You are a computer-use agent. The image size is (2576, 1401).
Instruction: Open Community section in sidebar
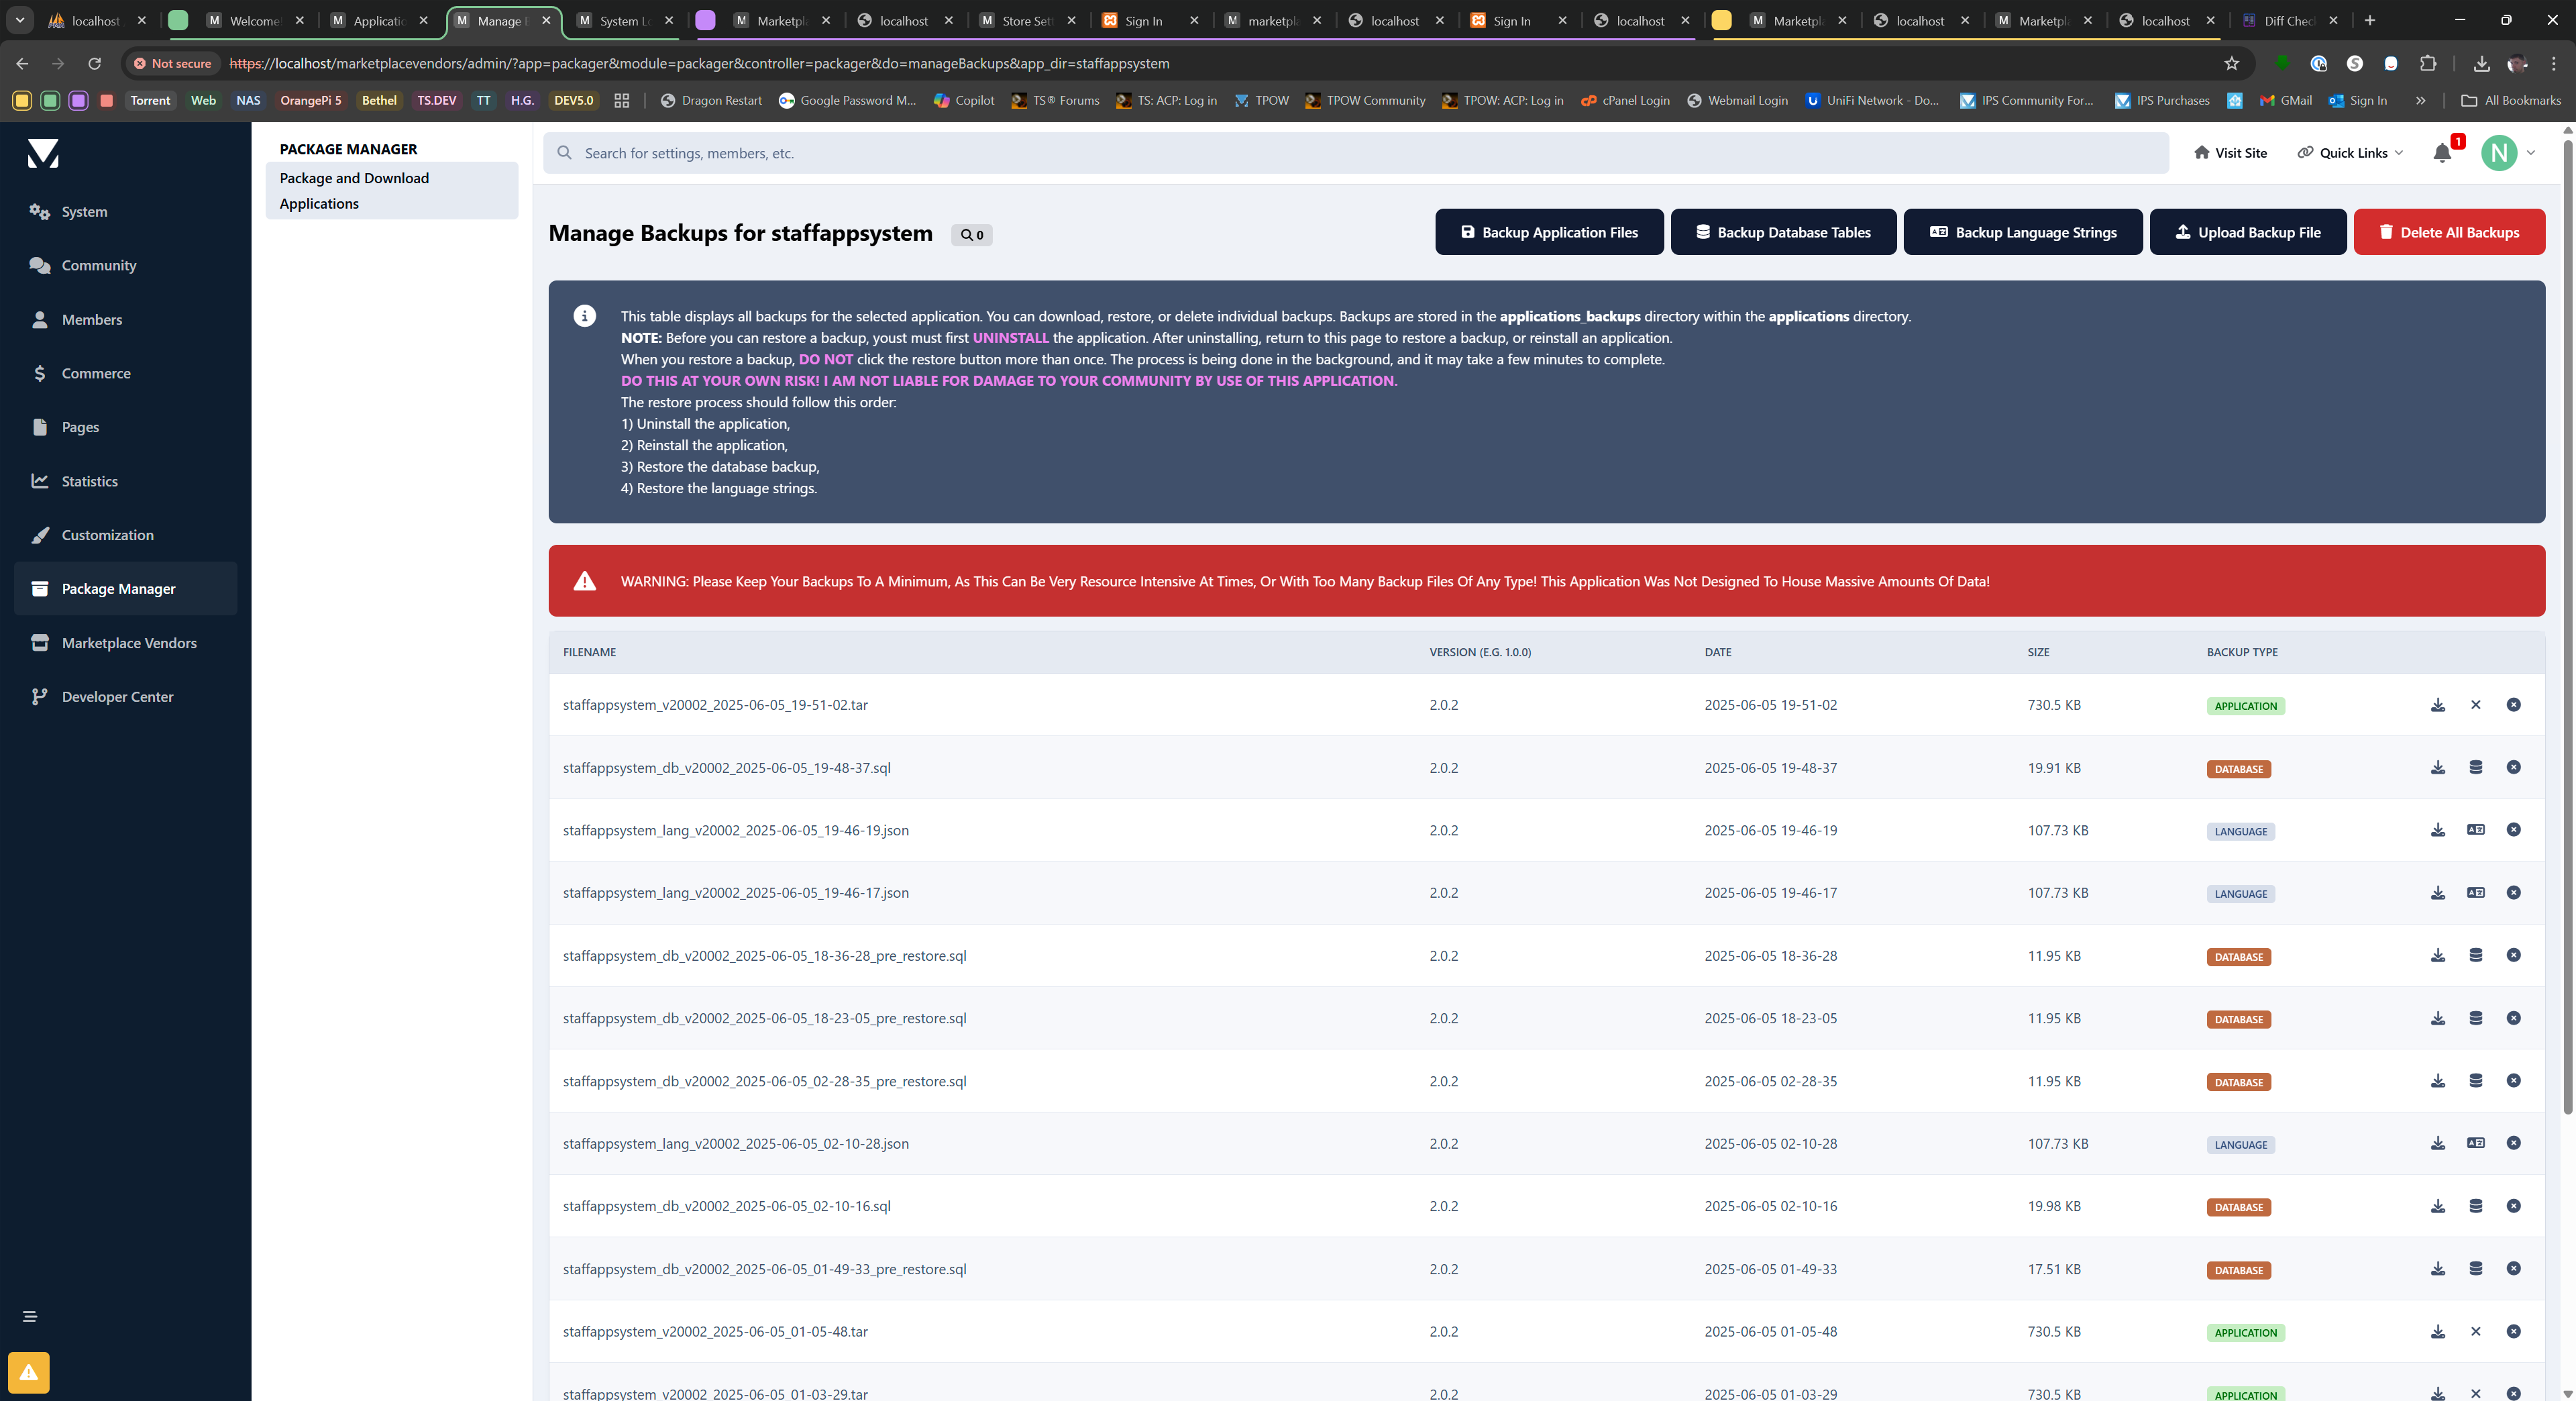pyautogui.click(x=125, y=265)
